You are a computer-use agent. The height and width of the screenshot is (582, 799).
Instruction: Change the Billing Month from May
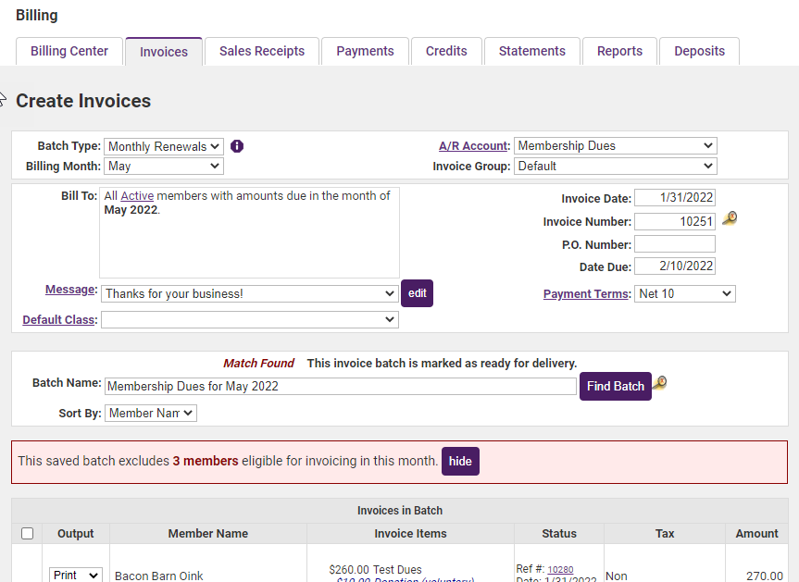pyautogui.click(x=163, y=166)
